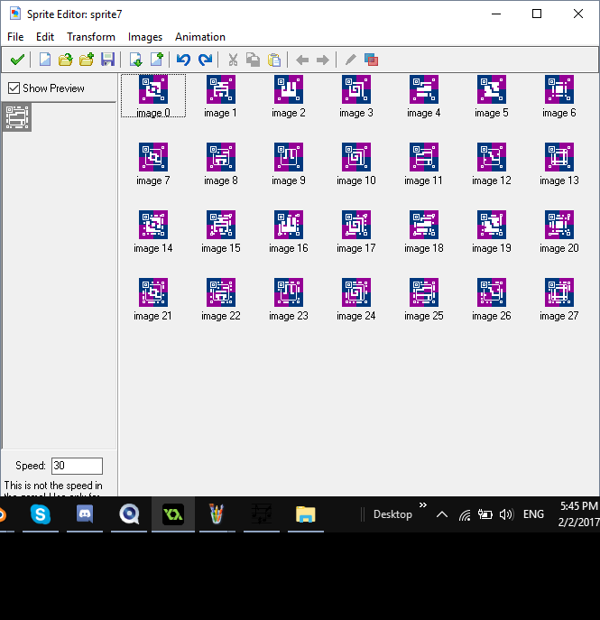Select image 3 thumbnail
Viewport: 600px width, 620px height.
tap(356, 89)
